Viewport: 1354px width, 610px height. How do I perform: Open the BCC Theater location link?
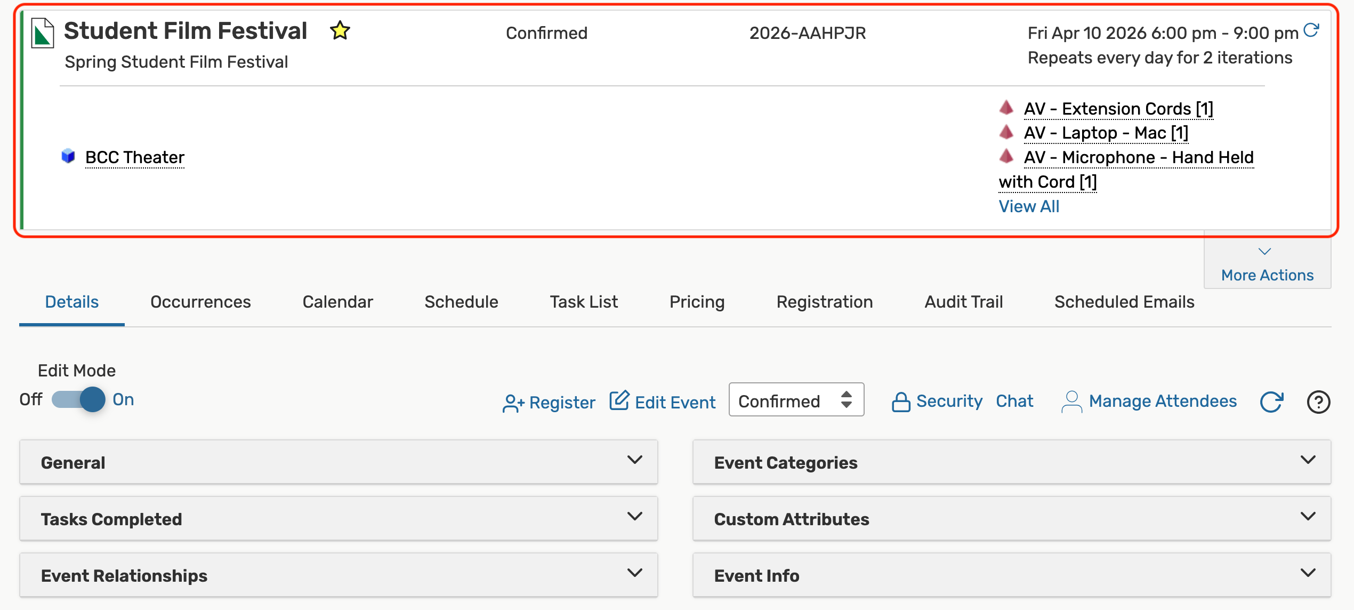tap(134, 157)
